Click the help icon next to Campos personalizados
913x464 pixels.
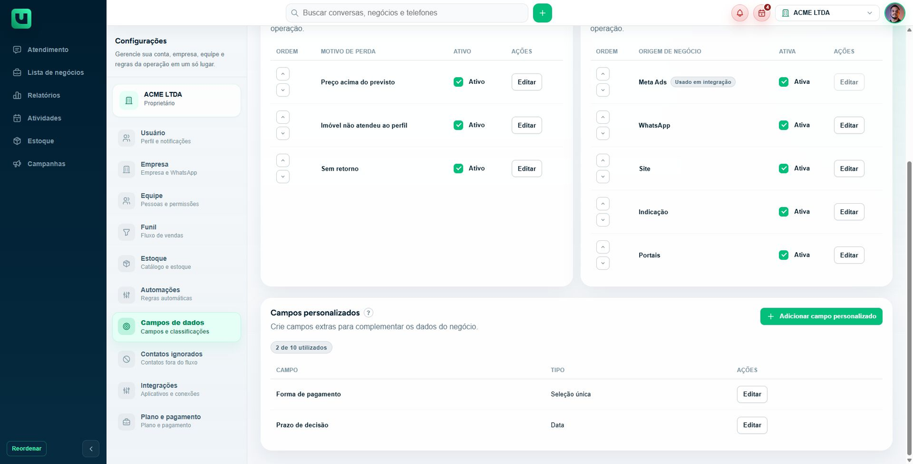point(369,313)
